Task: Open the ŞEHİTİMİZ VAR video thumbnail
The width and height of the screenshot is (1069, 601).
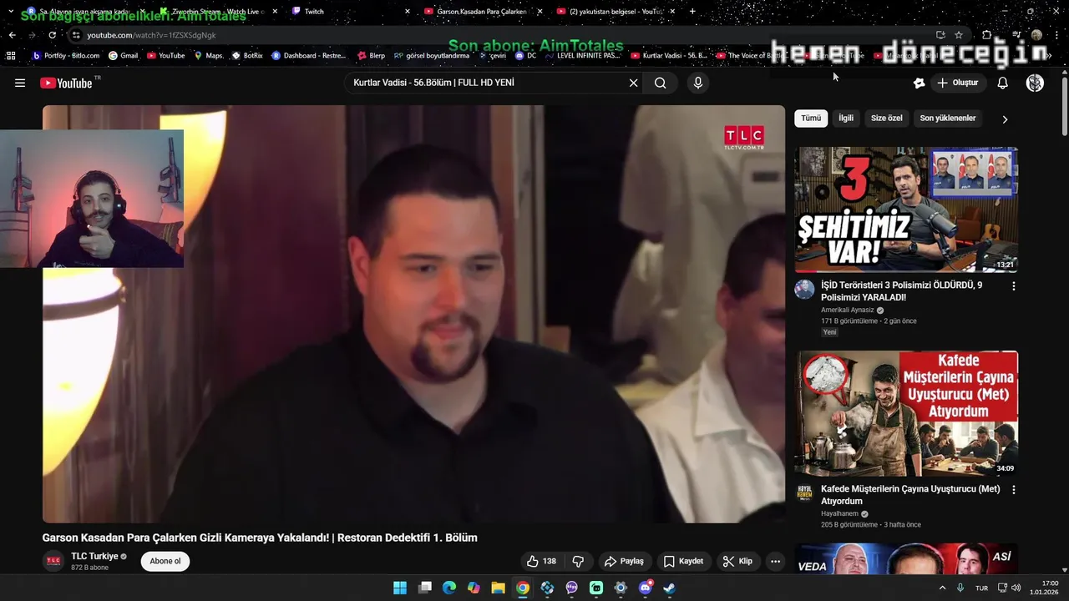Action: tap(906, 210)
